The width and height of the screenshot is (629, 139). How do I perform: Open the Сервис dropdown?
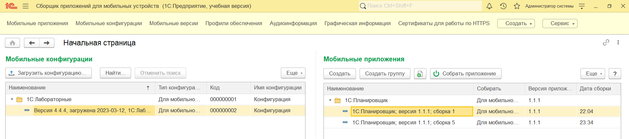click(560, 23)
